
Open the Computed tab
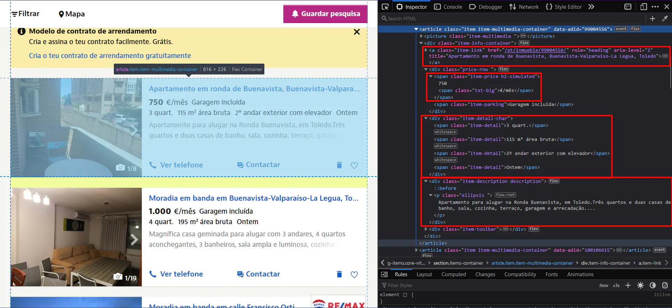point(453,274)
